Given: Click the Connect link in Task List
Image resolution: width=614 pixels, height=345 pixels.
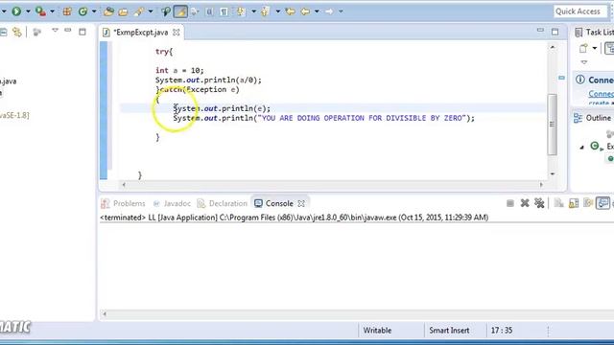Looking at the screenshot, I should (602, 94).
